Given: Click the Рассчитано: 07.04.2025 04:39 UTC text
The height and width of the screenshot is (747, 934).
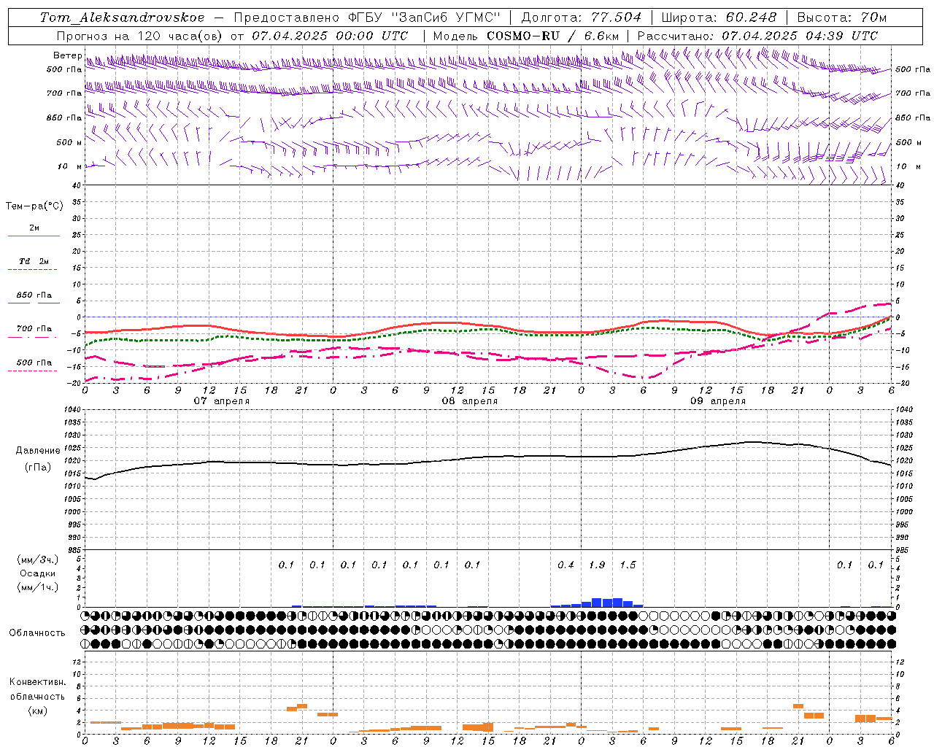Looking at the screenshot, I should 757,36.
